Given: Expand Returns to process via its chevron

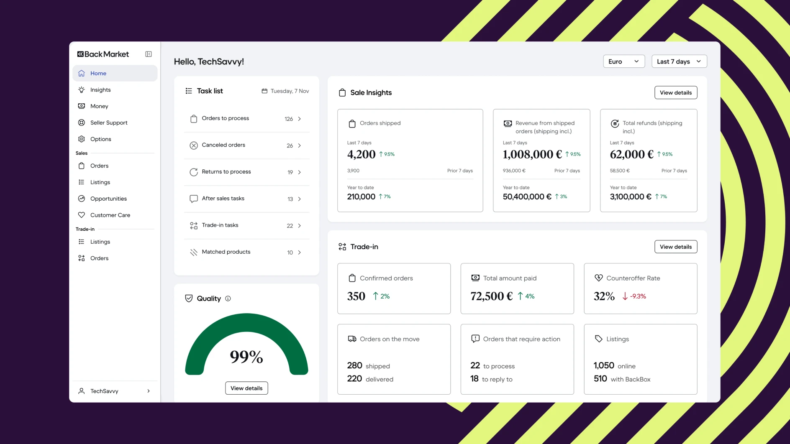Looking at the screenshot, I should point(300,172).
